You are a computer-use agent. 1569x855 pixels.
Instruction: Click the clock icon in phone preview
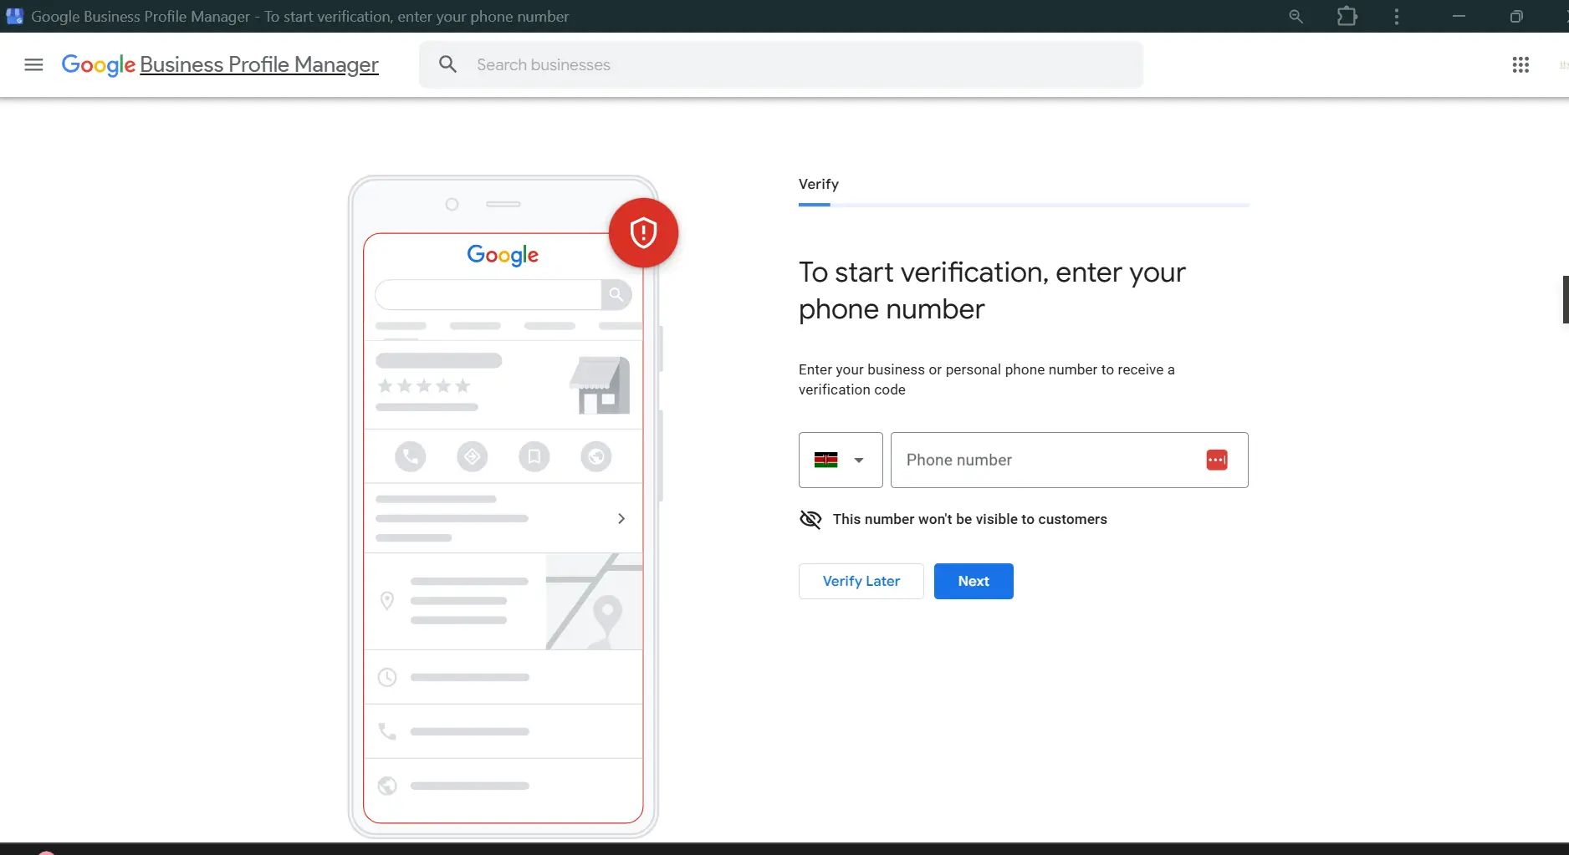point(386,677)
